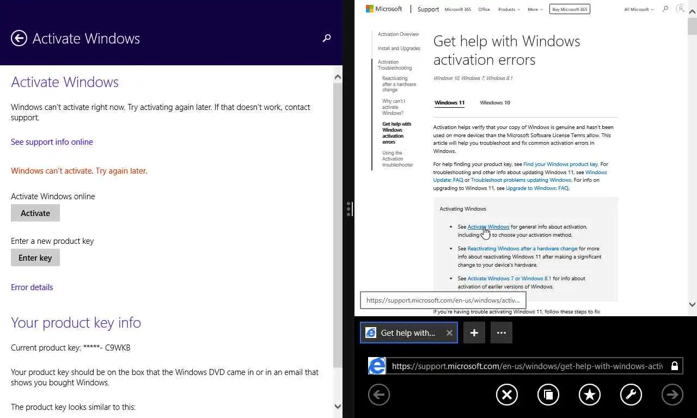Open "Why can't I activate Windows?" sidebar item
697x418 pixels.
click(394, 107)
